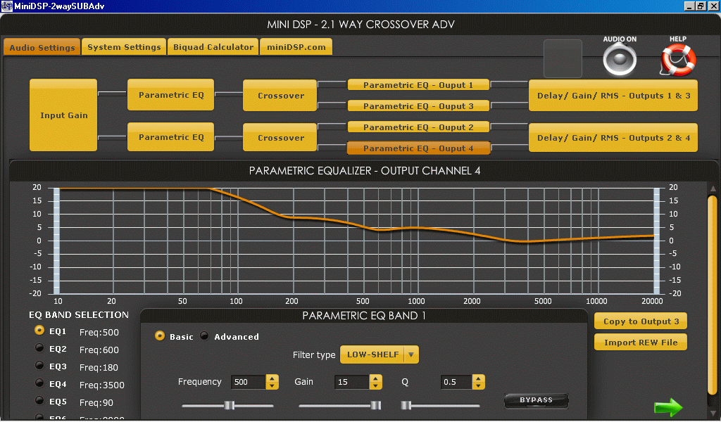
Task: Select Parametric EQ - Ouput 4
Action: coord(418,148)
